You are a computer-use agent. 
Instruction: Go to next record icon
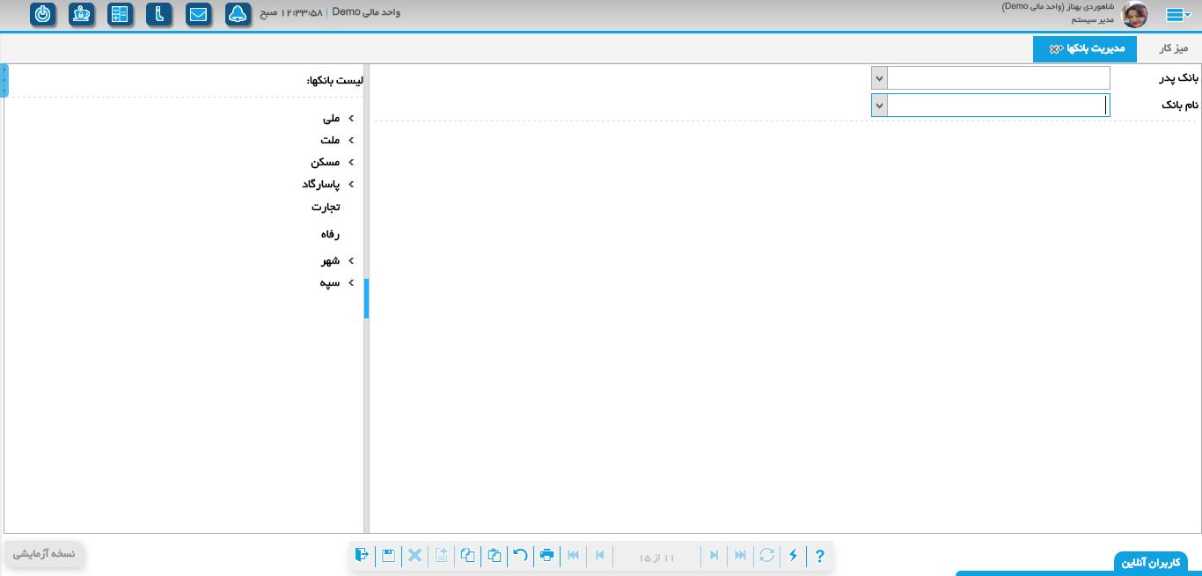point(714,555)
